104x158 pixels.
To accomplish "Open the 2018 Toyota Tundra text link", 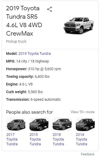I will pos(58,139).
